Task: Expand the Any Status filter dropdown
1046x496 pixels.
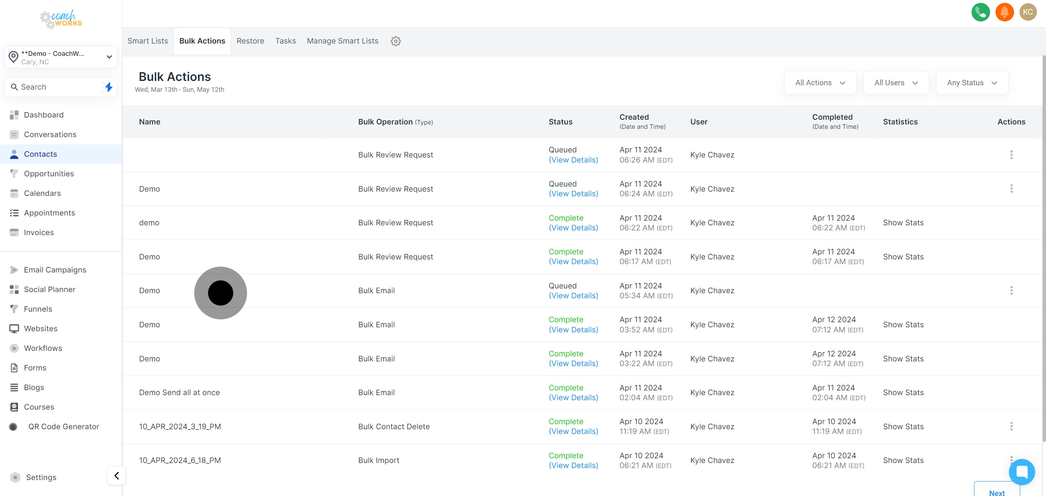Action: (x=972, y=83)
